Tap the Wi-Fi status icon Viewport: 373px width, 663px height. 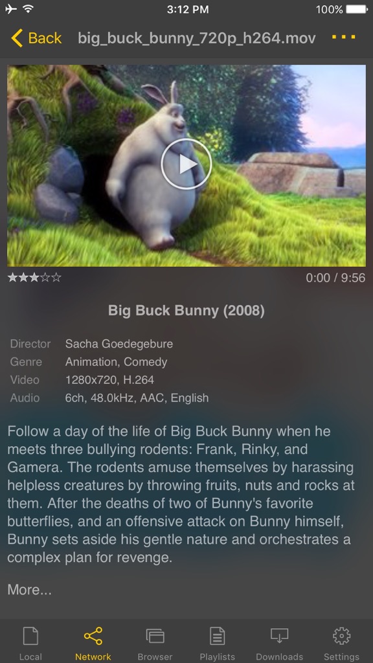28,9
